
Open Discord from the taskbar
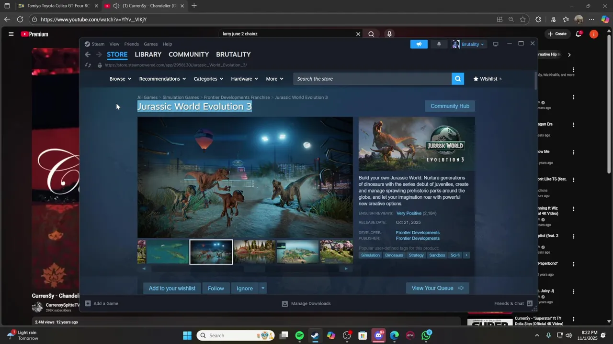379,335
